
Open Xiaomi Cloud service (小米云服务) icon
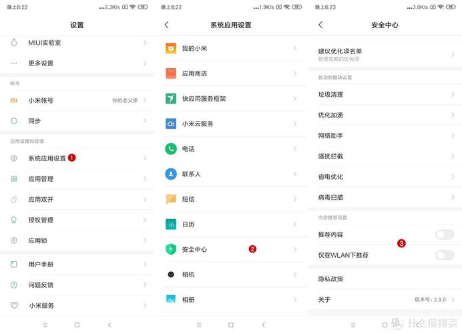(171, 124)
